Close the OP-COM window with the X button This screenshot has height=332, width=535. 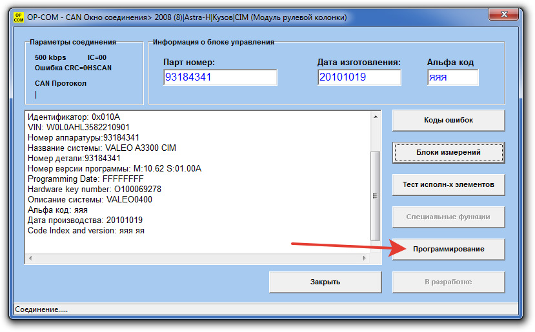[504, 14]
